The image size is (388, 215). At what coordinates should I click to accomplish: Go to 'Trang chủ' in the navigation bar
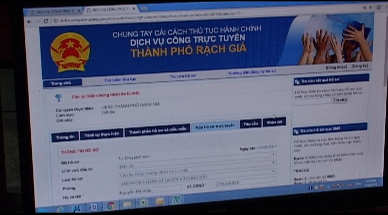click(x=61, y=83)
